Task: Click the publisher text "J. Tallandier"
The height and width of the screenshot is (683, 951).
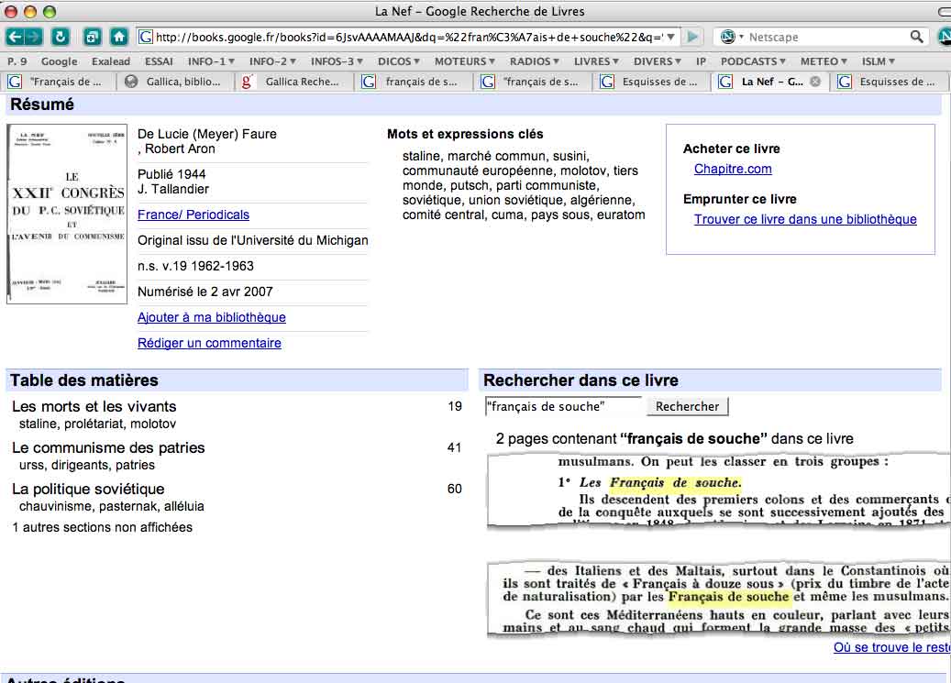Action: [x=173, y=189]
